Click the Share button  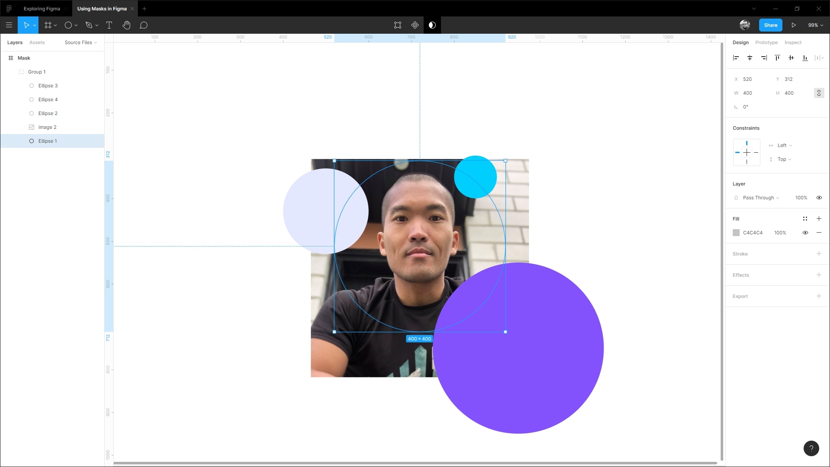(x=770, y=25)
